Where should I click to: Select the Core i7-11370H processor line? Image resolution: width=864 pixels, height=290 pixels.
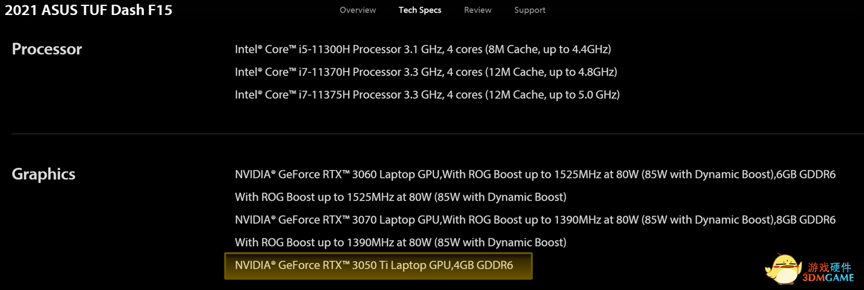tap(426, 72)
